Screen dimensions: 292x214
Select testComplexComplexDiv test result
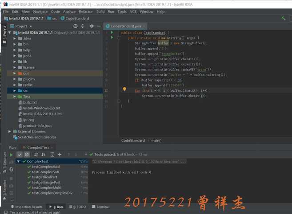click(52, 193)
